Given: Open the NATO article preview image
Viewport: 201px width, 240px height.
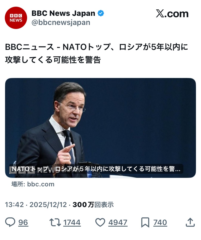Looking at the screenshot, I should (100, 121).
